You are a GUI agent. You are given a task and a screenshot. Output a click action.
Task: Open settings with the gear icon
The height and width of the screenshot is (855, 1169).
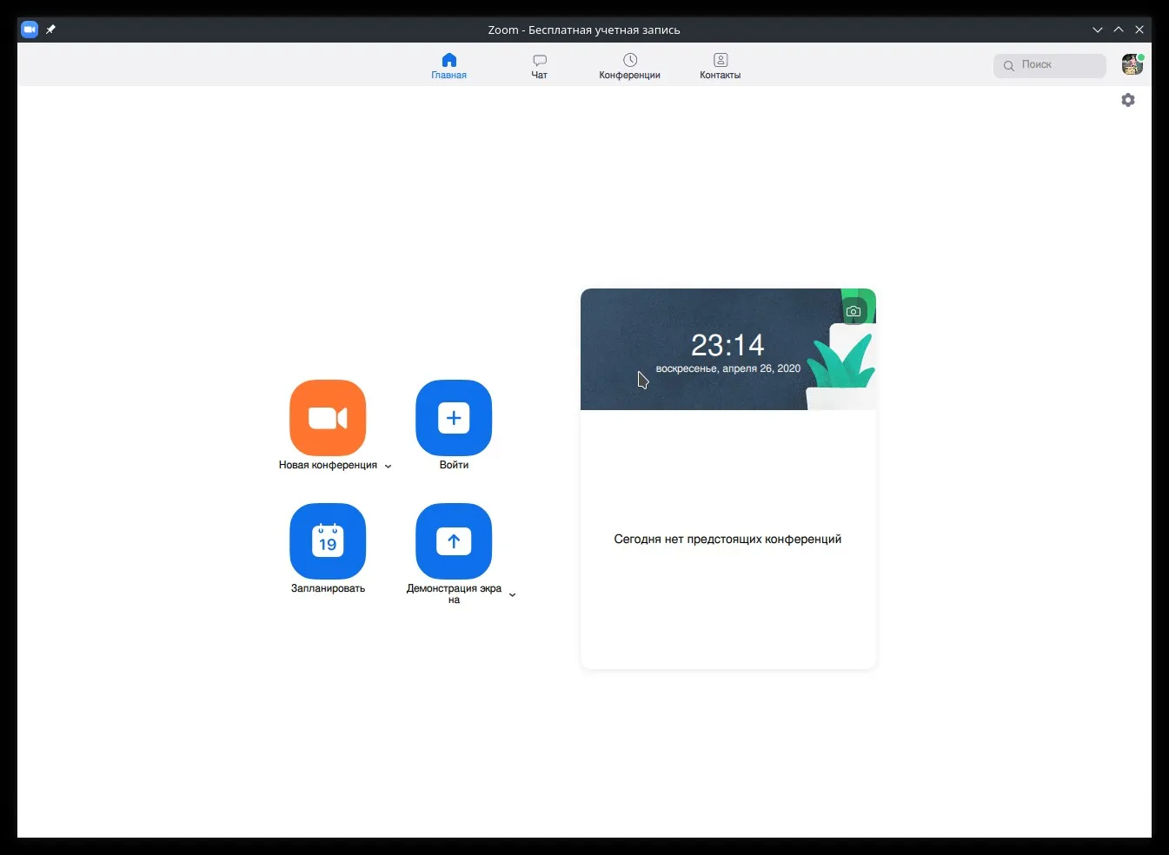pyautogui.click(x=1128, y=100)
